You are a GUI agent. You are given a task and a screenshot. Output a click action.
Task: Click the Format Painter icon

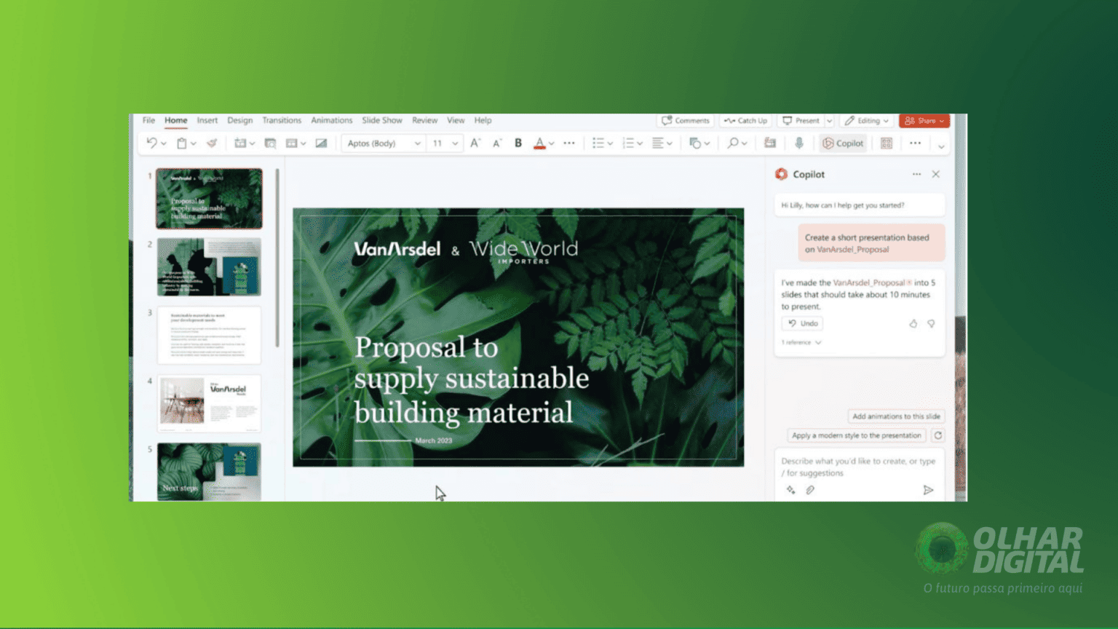pos(211,143)
